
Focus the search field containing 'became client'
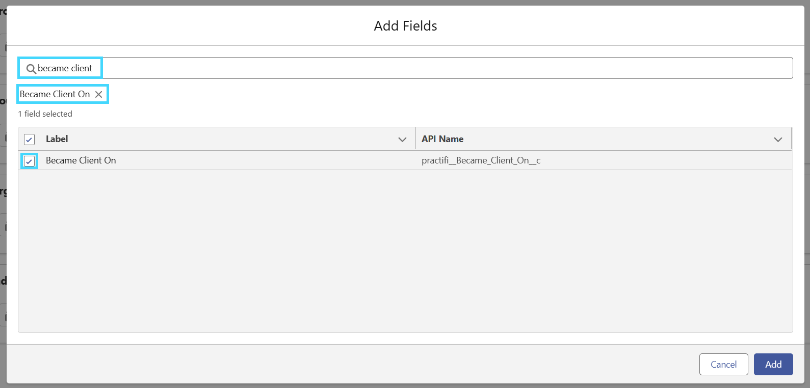click(x=405, y=68)
